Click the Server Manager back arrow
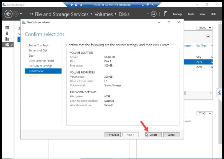The width and height of the screenshot is (224, 159). pyautogui.click(x=8, y=14)
